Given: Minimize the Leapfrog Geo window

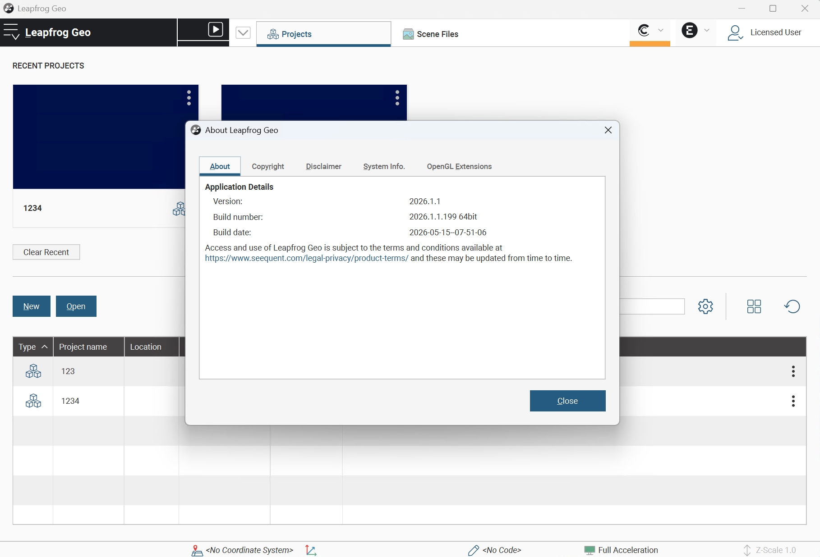Looking at the screenshot, I should point(742,9).
